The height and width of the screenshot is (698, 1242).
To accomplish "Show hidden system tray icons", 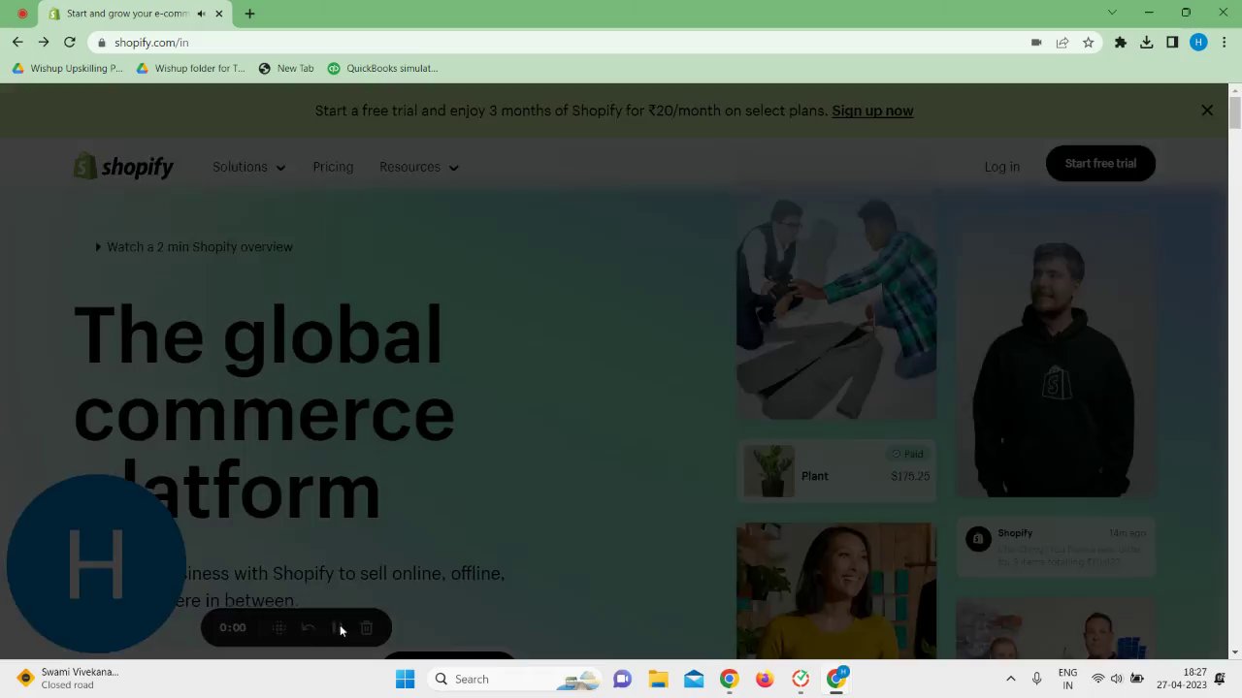I will click(1010, 680).
